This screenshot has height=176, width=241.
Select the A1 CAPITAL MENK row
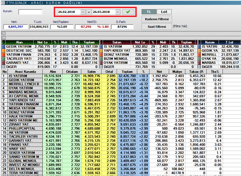tap(112, 96)
